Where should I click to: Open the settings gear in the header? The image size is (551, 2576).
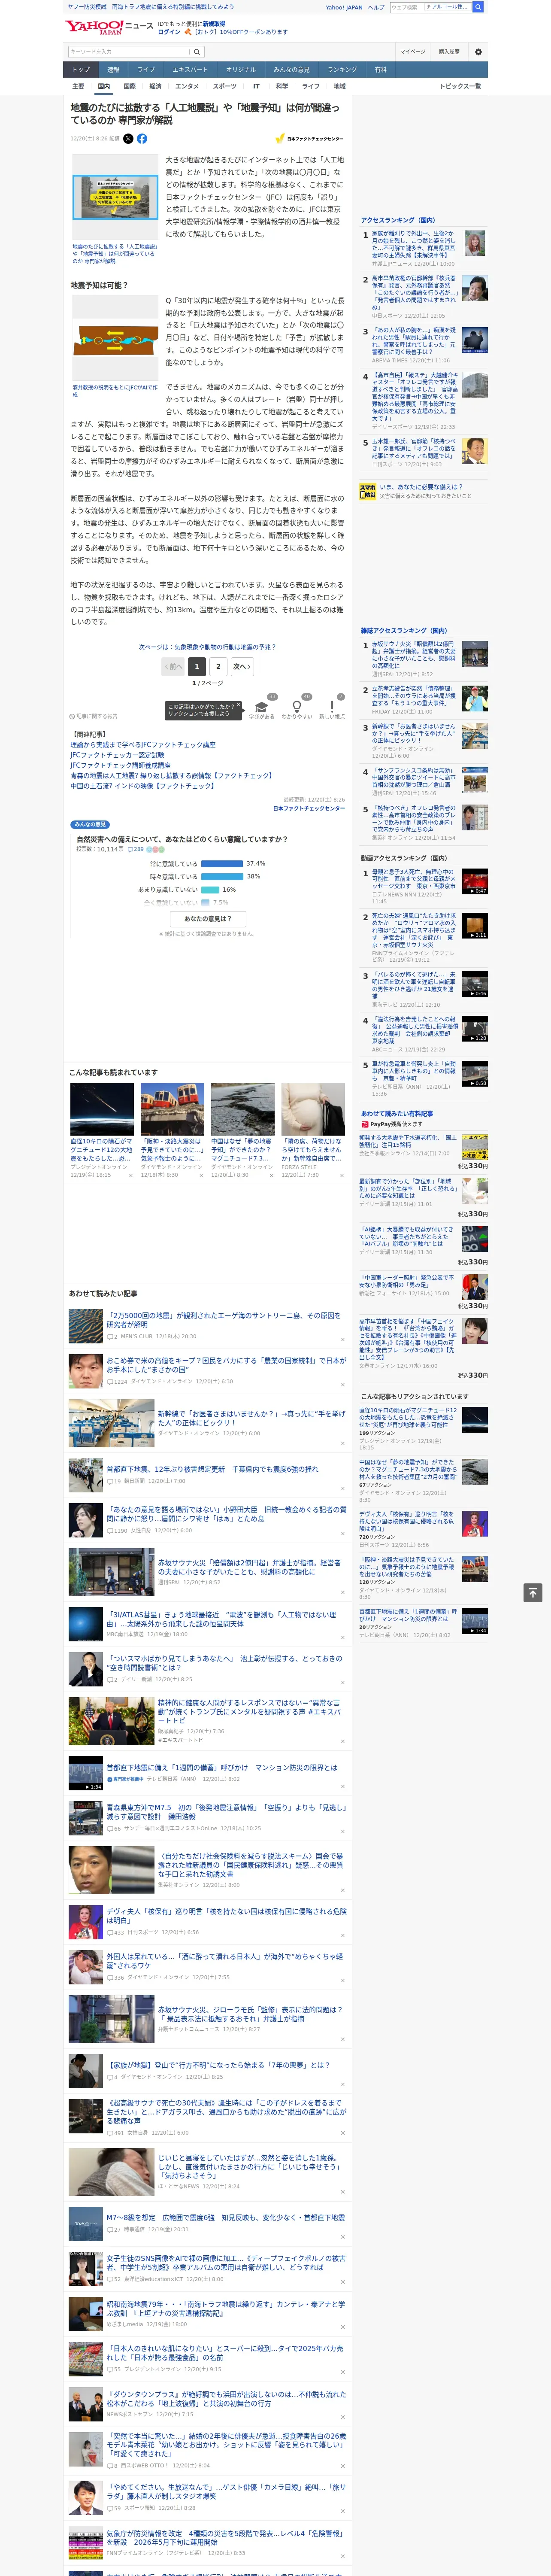478,52
